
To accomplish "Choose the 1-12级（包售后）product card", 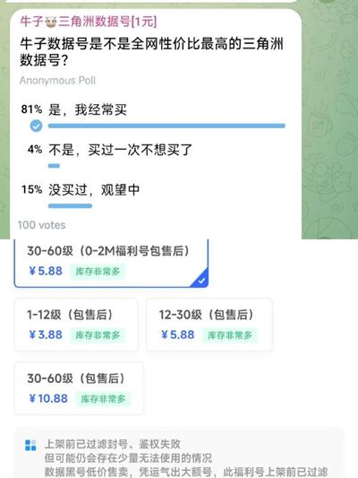I will (76, 325).
